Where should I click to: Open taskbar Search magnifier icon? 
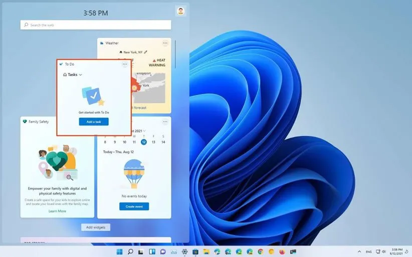pos(130,251)
